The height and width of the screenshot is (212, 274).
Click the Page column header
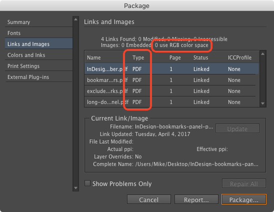click(x=175, y=57)
